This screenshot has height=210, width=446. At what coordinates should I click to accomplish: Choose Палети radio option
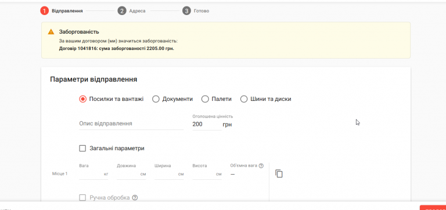[205, 99]
